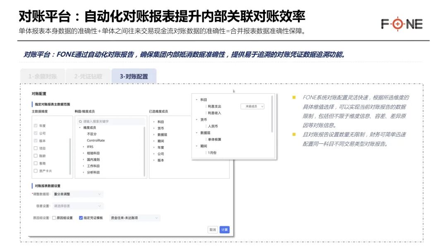Click the drag handle icon beside 人民币
This screenshot has width=447, height=252.
coord(206,126)
